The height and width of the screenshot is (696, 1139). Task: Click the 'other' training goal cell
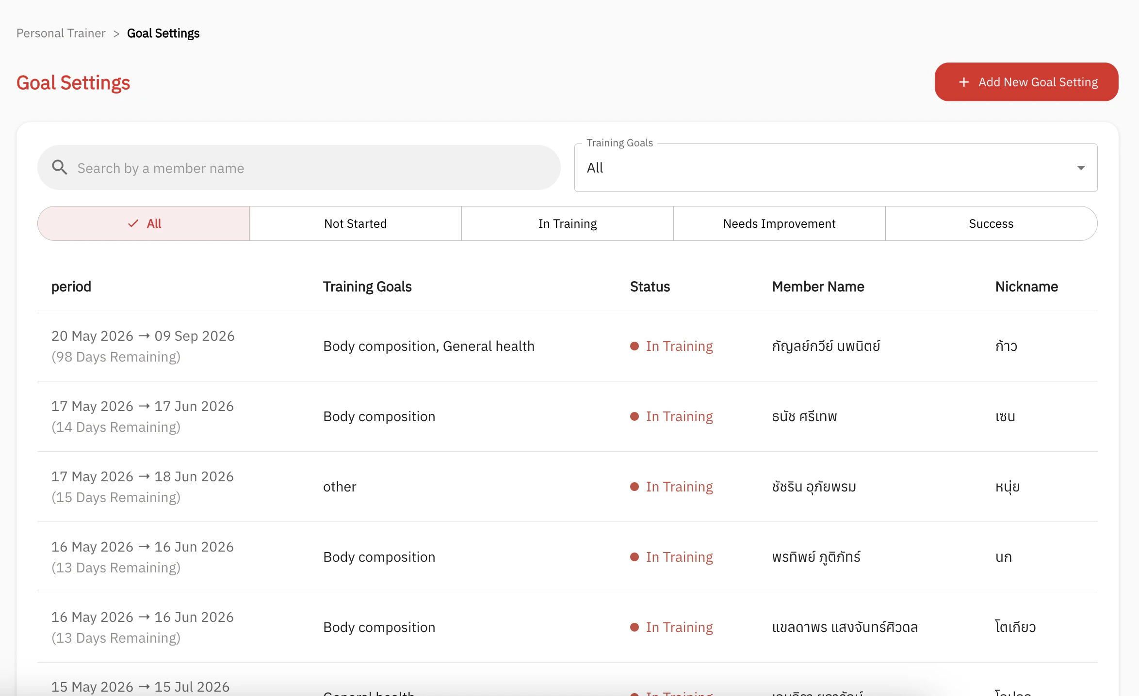coord(340,487)
